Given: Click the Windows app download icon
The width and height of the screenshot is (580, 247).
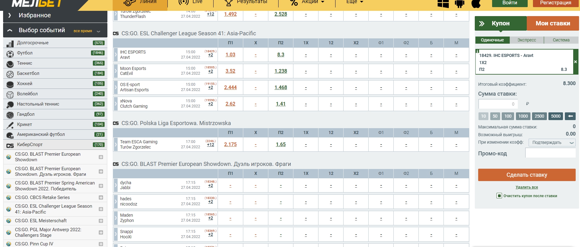Looking at the screenshot, I should (443, 3).
